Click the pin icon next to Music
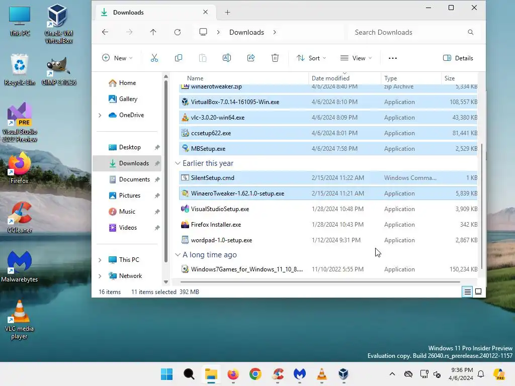This screenshot has width=515, height=386. tap(157, 212)
